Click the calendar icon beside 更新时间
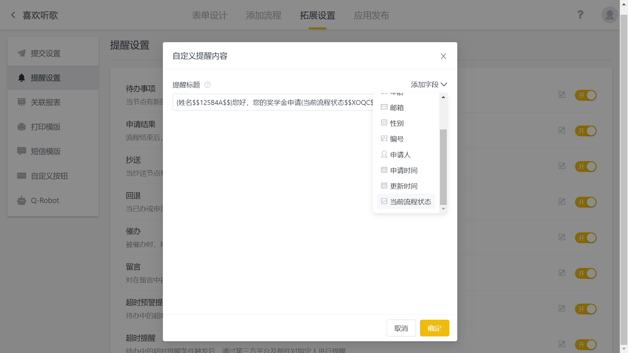 pos(384,185)
